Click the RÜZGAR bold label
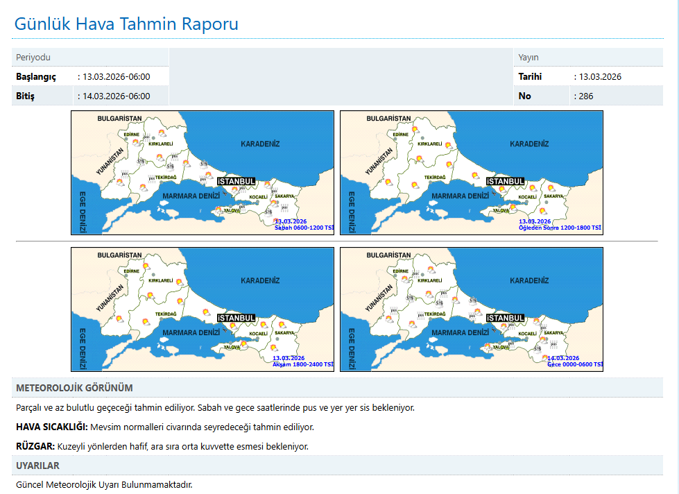This screenshot has width=679, height=494. (x=35, y=446)
